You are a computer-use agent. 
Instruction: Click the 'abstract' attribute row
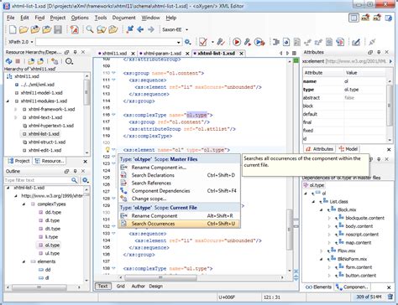click(x=344, y=98)
